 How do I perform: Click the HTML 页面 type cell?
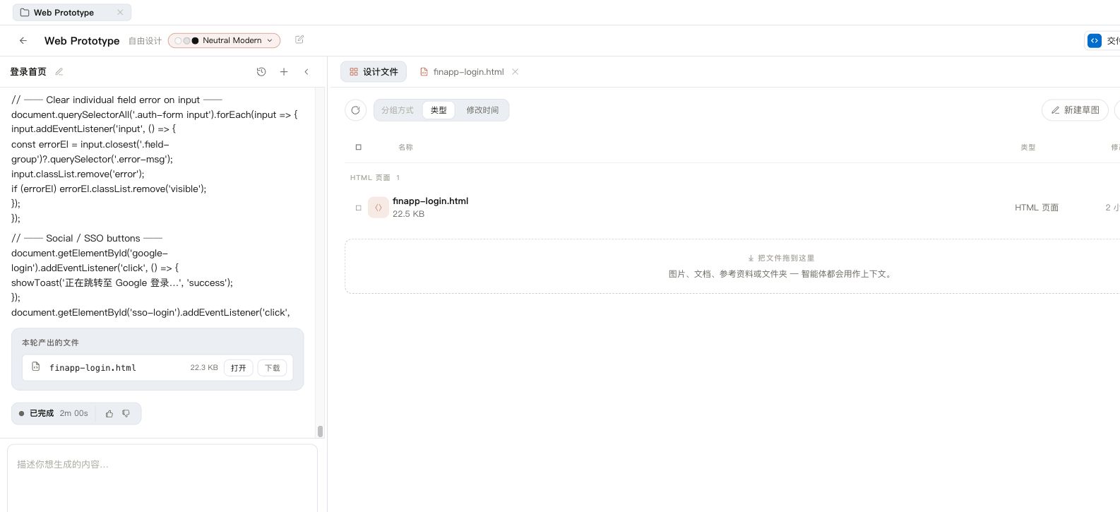tap(1037, 208)
